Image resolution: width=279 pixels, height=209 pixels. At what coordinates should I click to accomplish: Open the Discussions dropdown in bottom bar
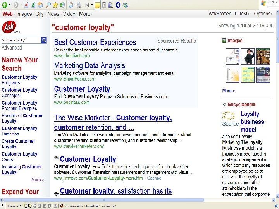click(x=14, y=206)
